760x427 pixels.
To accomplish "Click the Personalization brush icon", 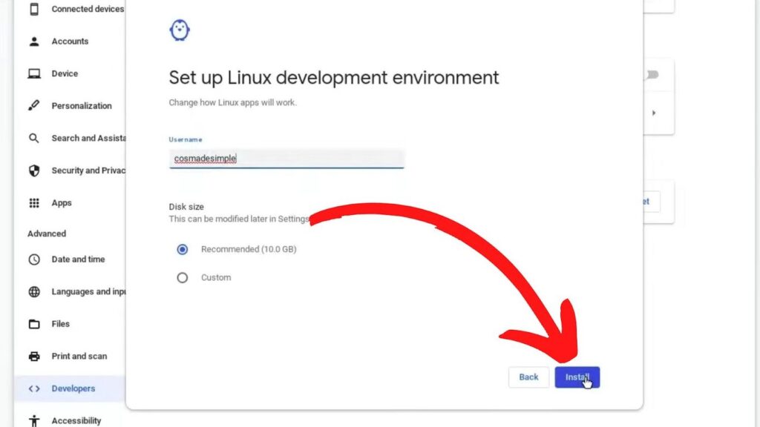I will click(x=34, y=106).
